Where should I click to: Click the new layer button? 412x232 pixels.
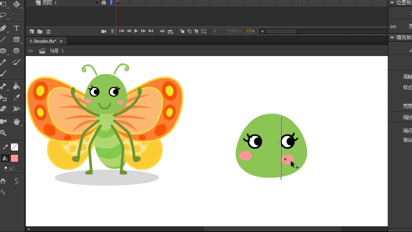click(x=32, y=31)
